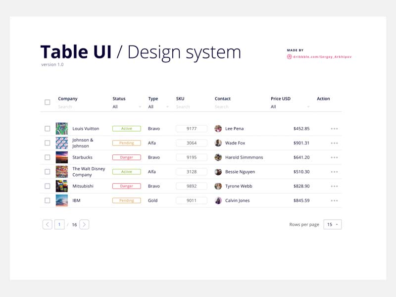Click Bessie Nguyen's avatar
Screen dimensions: 396x297
click(x=218, y=172)
